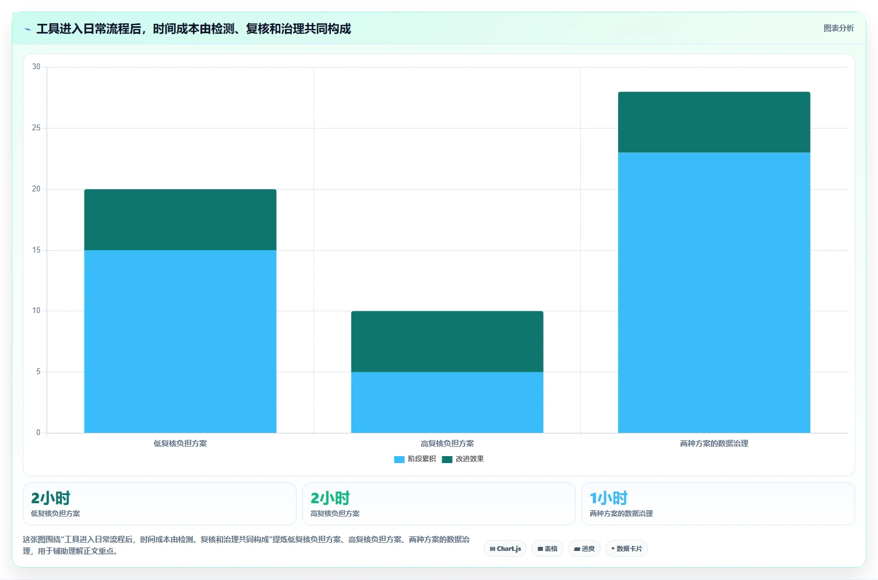Screen dimensions: 878x580
Task: Click the small chart icon beside the title
Action: coord(27,29)
